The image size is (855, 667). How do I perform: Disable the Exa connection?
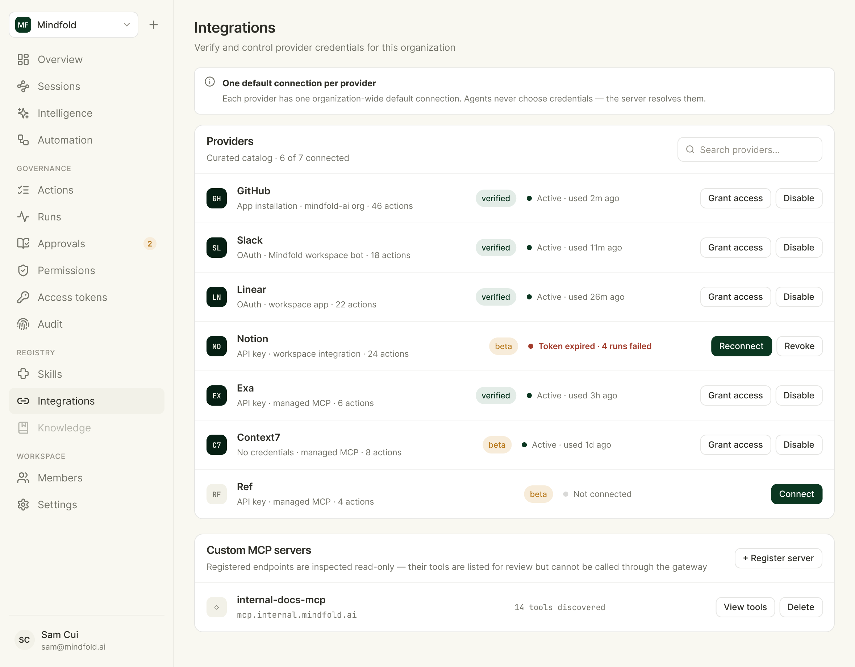pos(798,395)
